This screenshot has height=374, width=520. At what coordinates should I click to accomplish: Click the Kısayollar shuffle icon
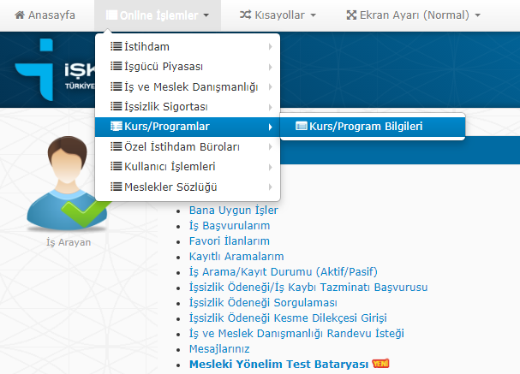pos(246,15)
